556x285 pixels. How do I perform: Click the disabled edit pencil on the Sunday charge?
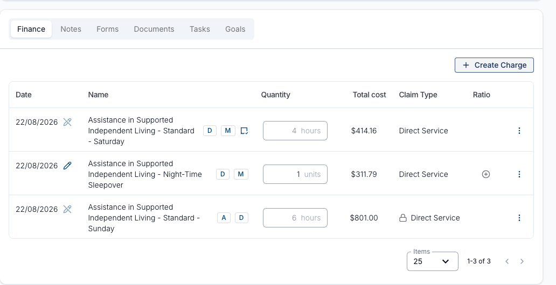coord(67,209)
